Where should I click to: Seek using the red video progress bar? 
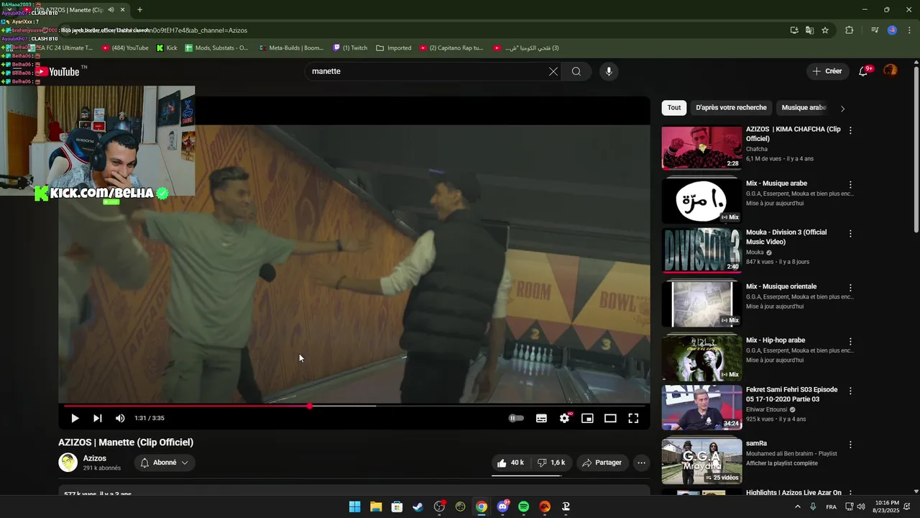pyautogui.click(x=354, y=406)
